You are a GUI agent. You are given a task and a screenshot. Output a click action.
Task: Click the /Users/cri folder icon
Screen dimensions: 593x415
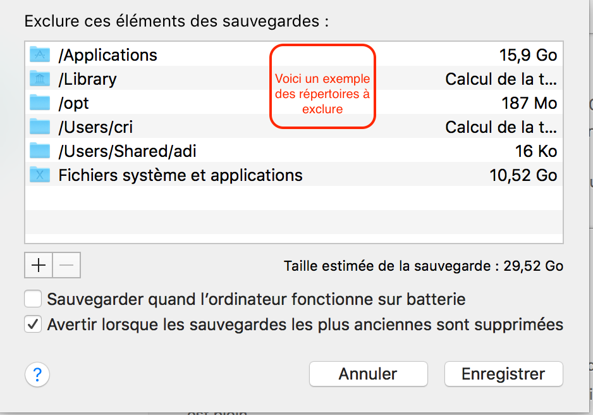point(40,127)
